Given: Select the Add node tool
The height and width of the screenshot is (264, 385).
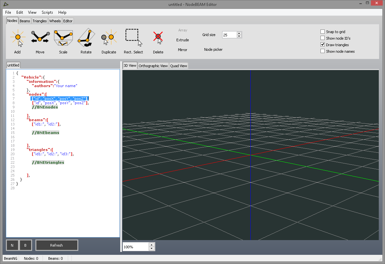Looking at the screenshot, I should [x=17, y=41].
